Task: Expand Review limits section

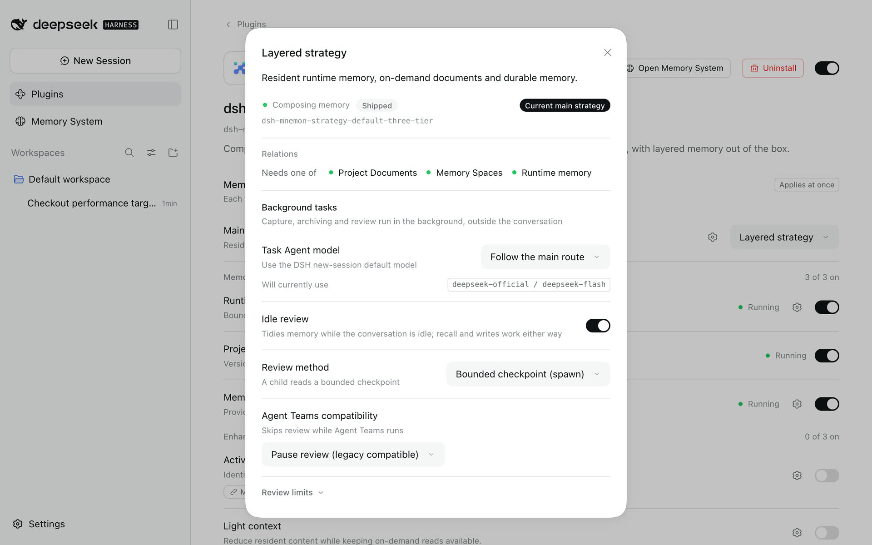Action: pos(293,493)
